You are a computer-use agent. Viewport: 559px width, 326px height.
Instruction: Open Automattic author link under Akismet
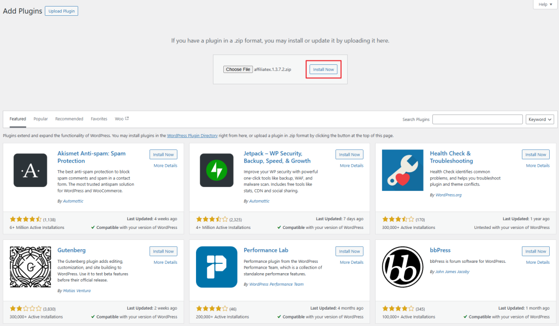(73, 201)
